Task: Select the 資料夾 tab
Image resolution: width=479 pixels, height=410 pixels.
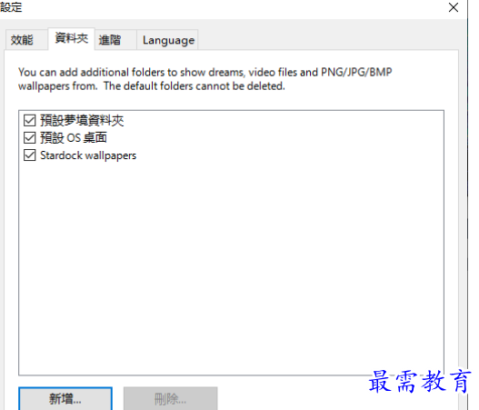Action: [x=72, y=38]
